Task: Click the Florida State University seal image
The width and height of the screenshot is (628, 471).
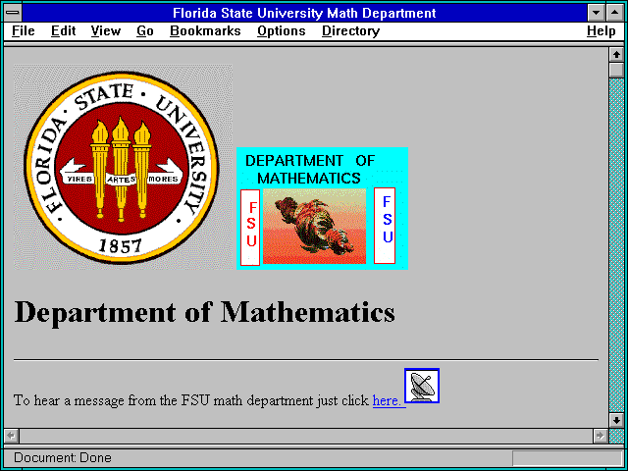Action: [x=123, y=167]
